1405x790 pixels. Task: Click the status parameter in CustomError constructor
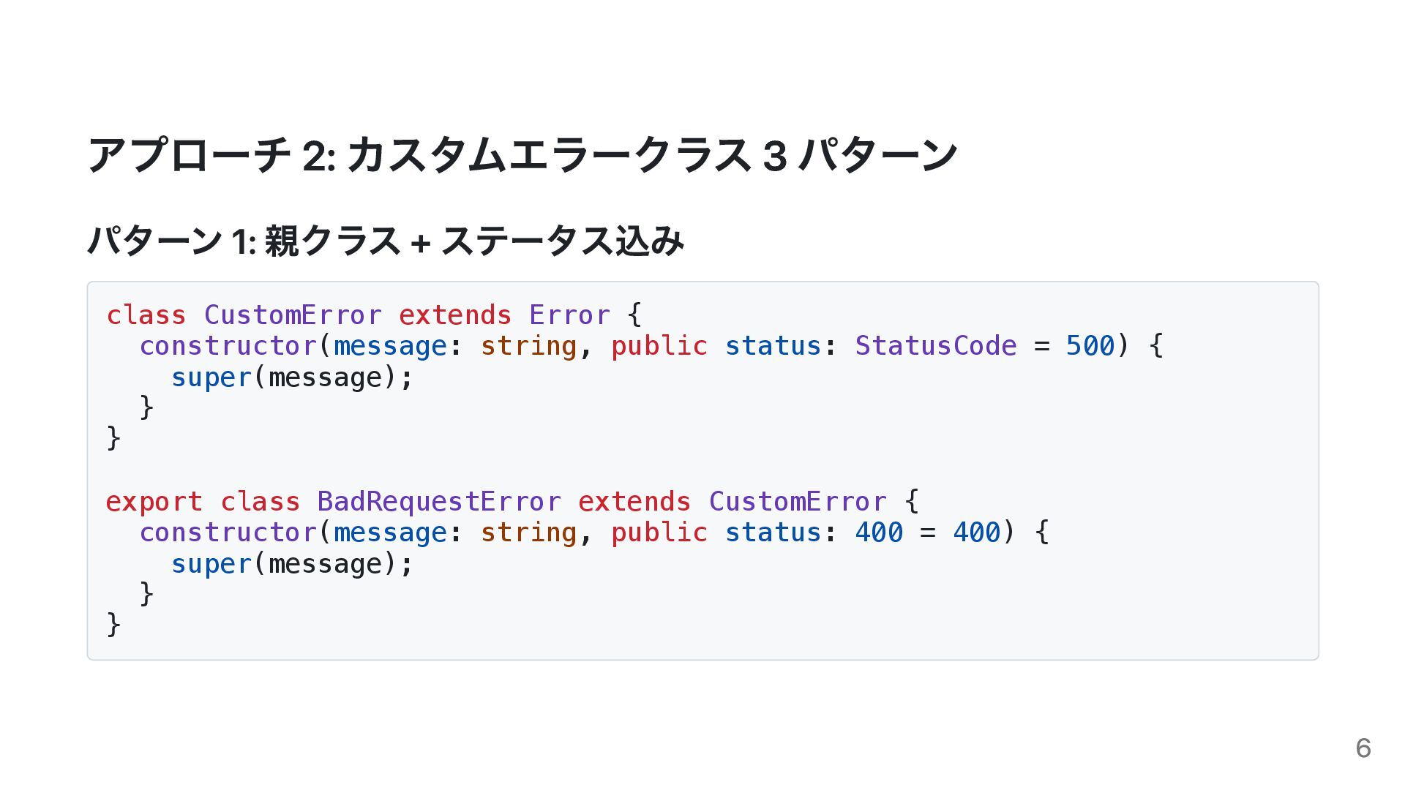coord(773,346)
